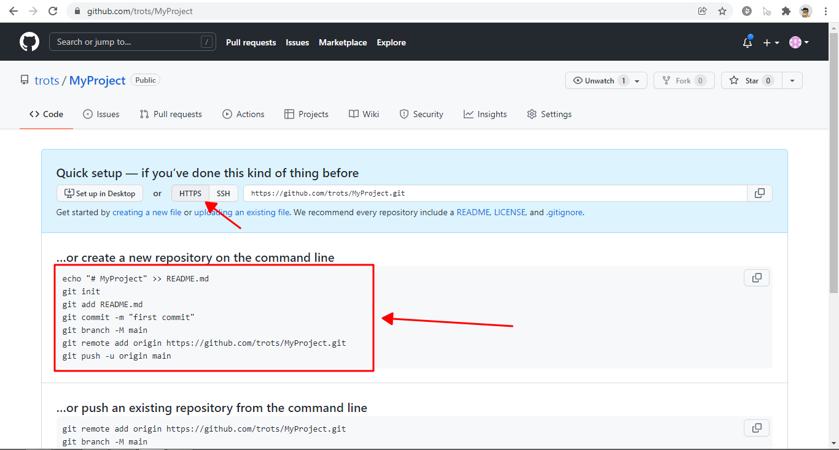Image resolution: width=839 pixels, height=450 pixels.
Task: Open Chrome's three-dot menu
Action: pos(825,11)
